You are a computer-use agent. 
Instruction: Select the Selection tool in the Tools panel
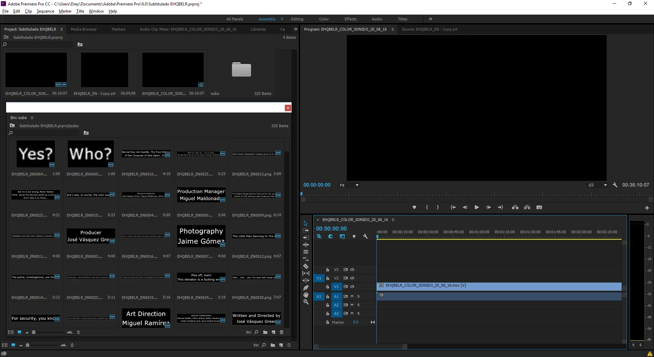306,223
